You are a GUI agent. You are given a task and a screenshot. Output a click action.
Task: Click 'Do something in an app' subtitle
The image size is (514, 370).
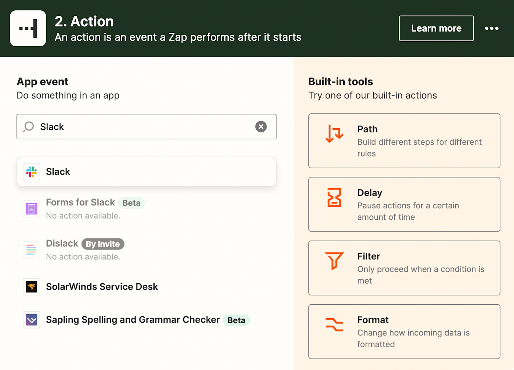68,96
